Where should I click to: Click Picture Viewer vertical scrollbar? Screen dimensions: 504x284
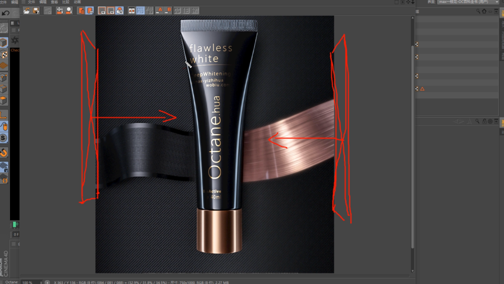(412, 146)
